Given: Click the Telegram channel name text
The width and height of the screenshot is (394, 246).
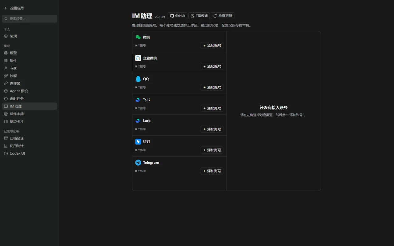Looking at the screenshot, I should [x=151, y=163].
